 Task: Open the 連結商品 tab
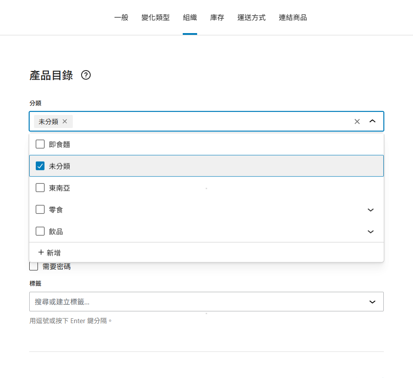(x=293, y=18)
